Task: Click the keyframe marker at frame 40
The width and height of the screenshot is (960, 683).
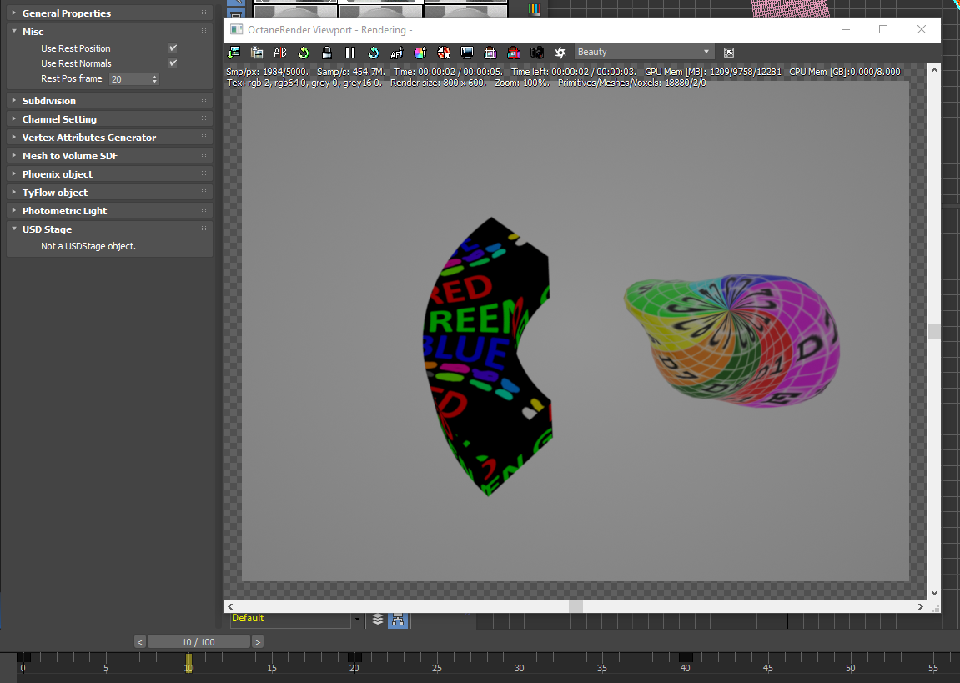Action: 686,657
